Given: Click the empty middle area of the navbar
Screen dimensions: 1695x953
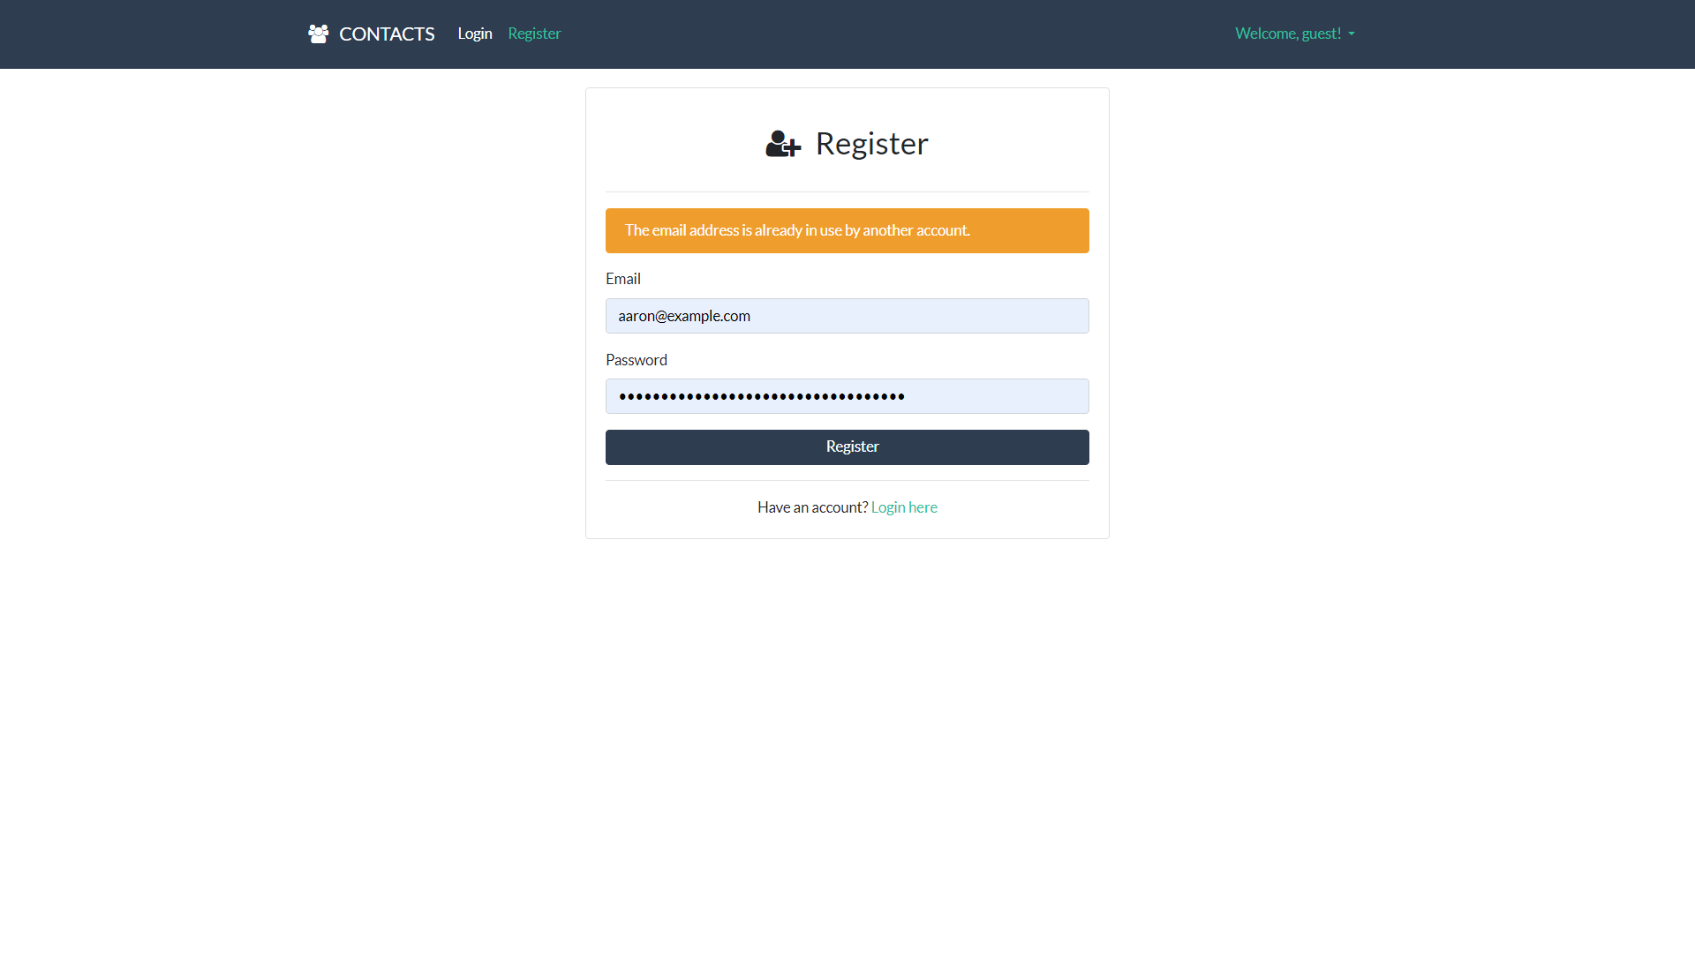Looking at the screenshot, I should point(883,34).
